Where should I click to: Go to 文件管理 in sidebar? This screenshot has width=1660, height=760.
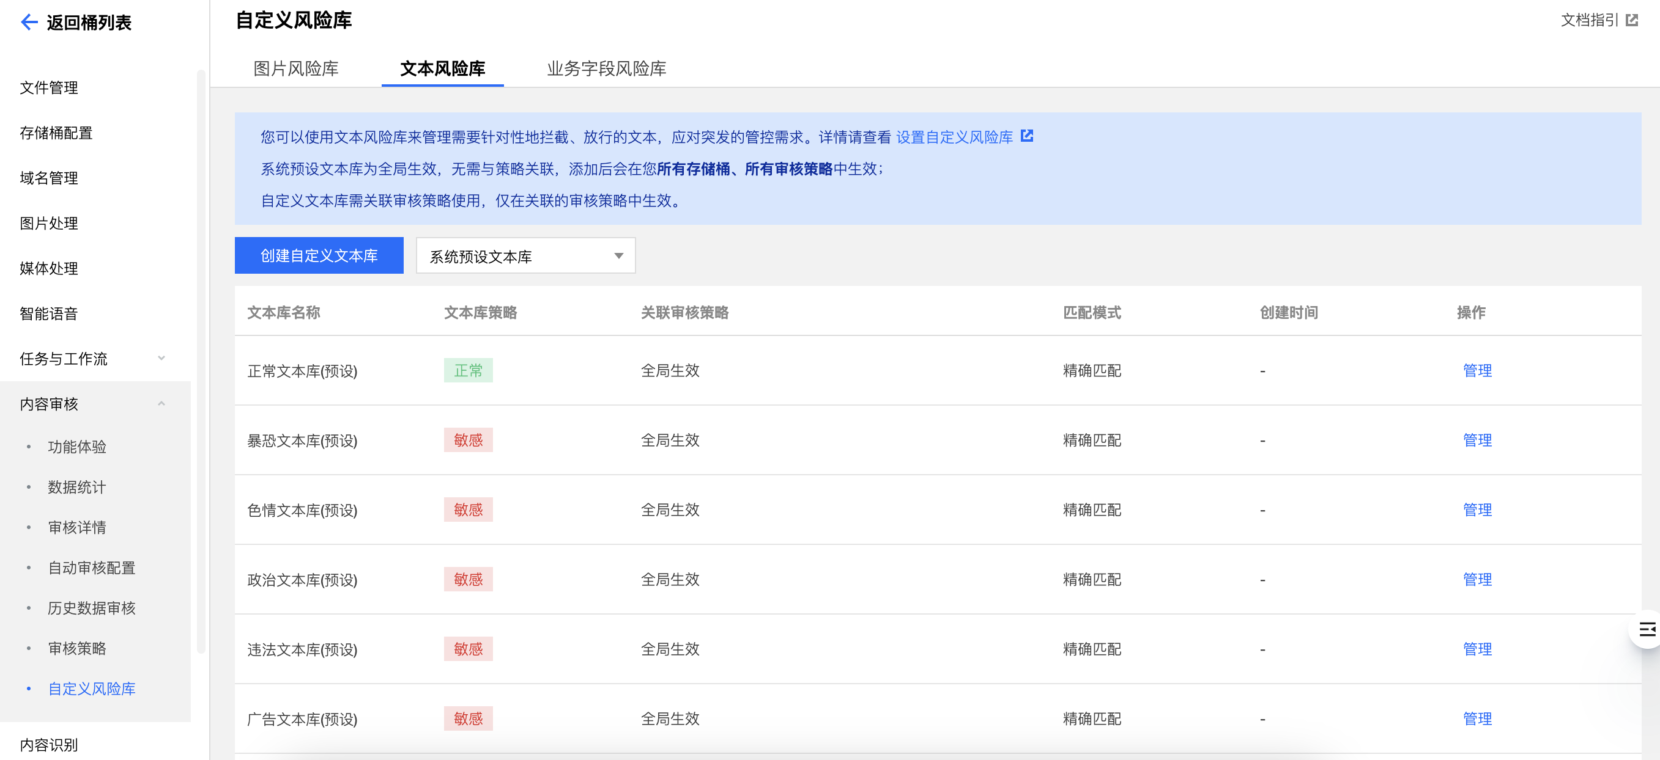coord(49,87)
